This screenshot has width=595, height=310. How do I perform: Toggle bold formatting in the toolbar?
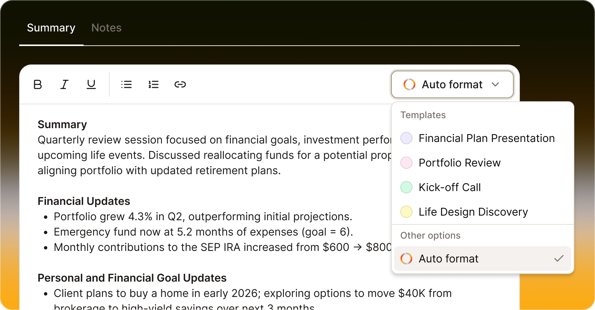coord(38,84)
